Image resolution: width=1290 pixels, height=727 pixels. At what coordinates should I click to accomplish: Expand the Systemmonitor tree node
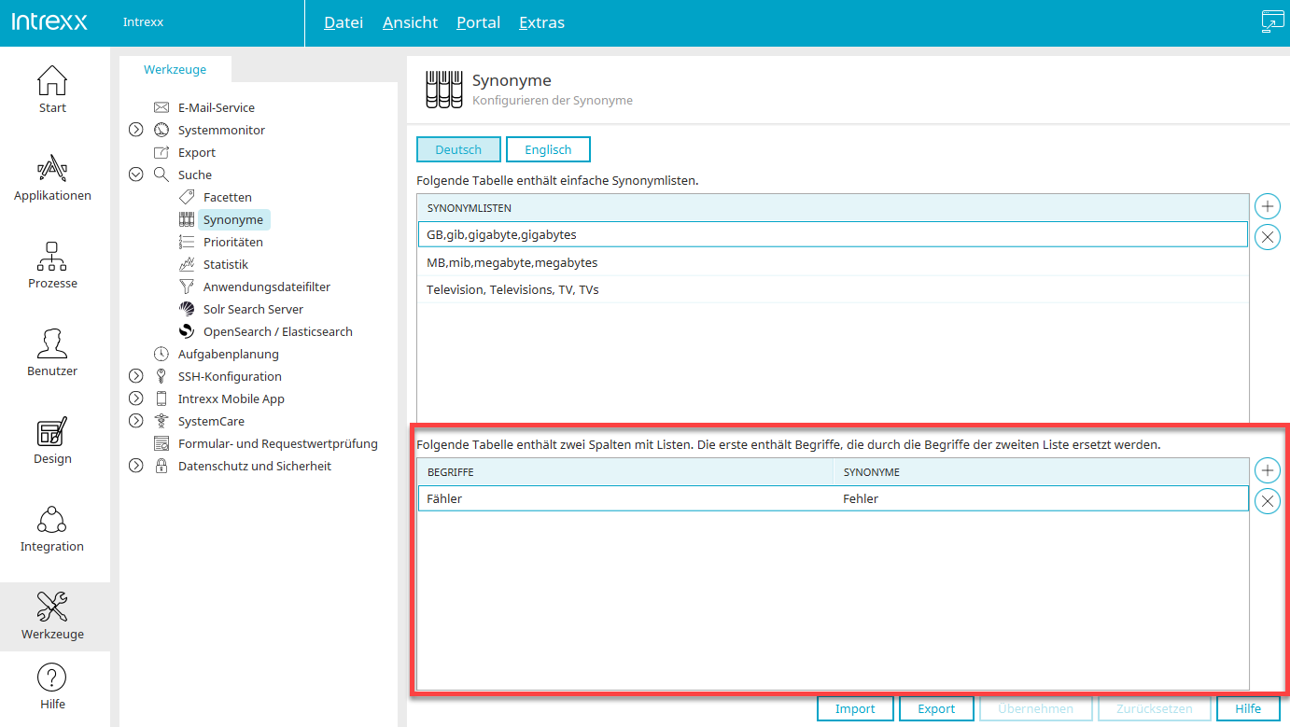pyautogui.click(x=136, y=130)
